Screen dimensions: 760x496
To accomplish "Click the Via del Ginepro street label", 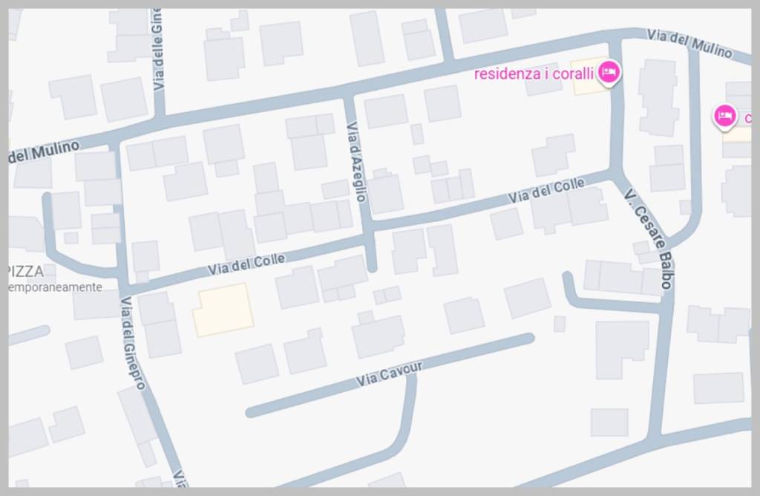I will 132,343.
